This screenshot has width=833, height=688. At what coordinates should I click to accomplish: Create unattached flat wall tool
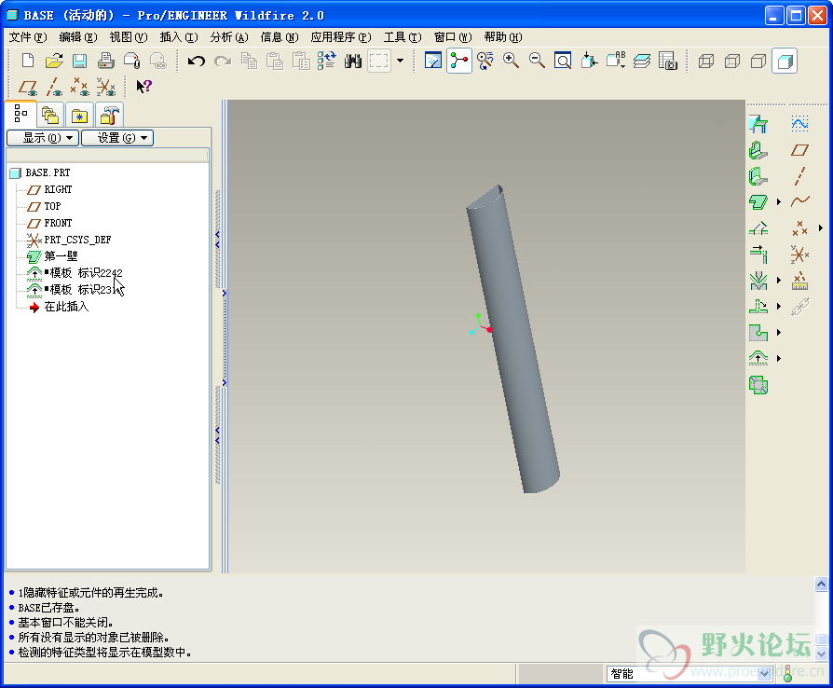coord(758,202)
